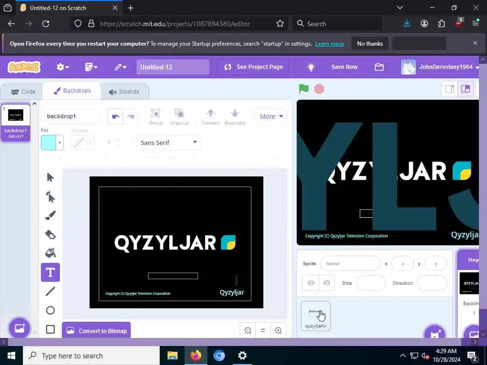487x365 pixels.
Task: Select the arrow Select tool
Action: 50,177
